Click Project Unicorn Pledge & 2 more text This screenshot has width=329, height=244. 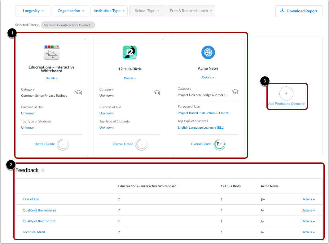[203, 95]
